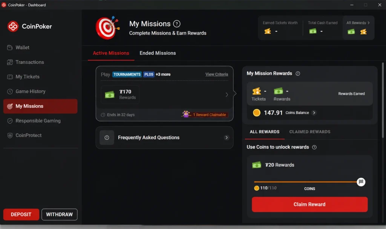Screen dimensions: 386x229
Task: Select the ALL REWARDS tab
Action: tap(265, 132)
